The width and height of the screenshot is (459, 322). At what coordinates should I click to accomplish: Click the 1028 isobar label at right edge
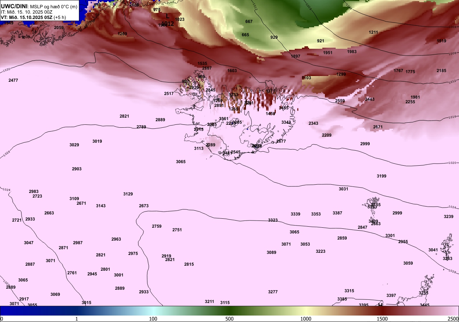click(x=453, y=272)
